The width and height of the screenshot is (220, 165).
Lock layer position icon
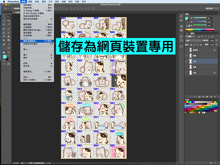[197, 45]
